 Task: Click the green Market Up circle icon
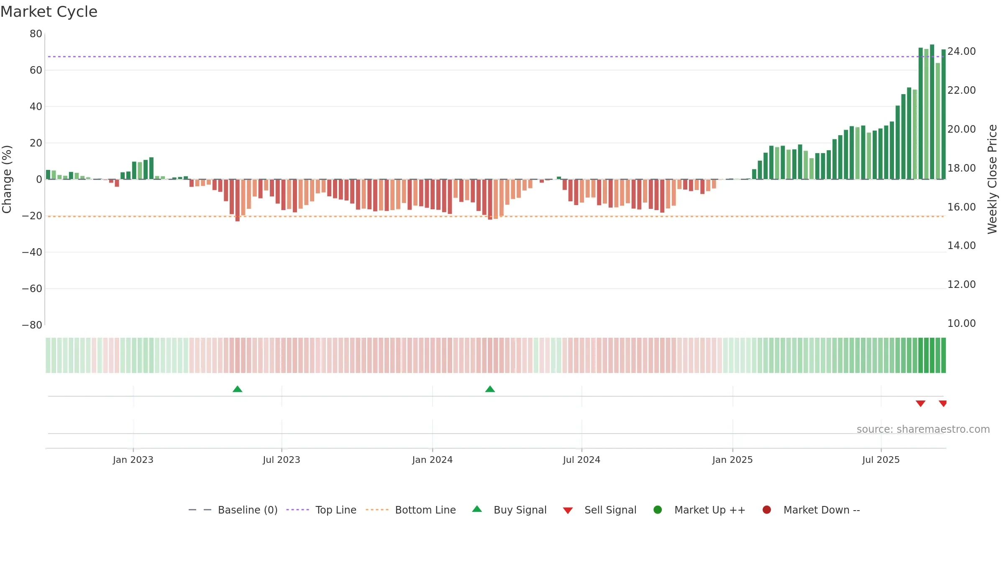point(658,510)
